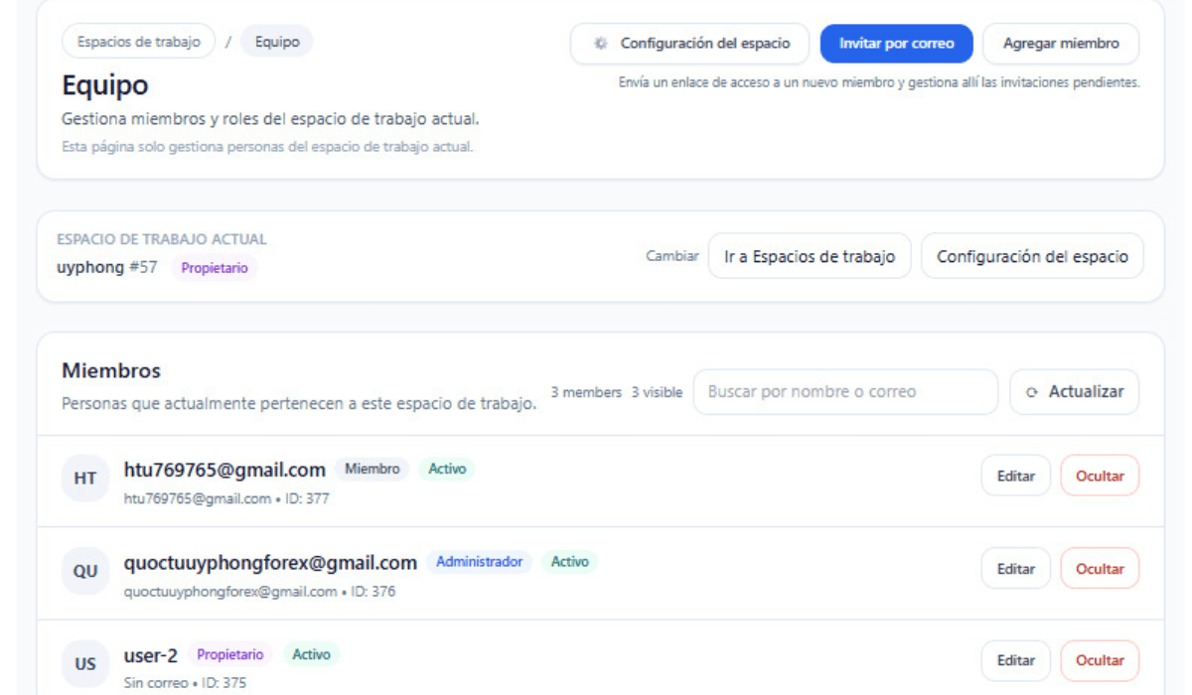The height and width of the screenshot is (695, 1192).
Task: Click the Propietario badge next to uyphong #57
Action: pyautogui.click(x=215, y=268)
